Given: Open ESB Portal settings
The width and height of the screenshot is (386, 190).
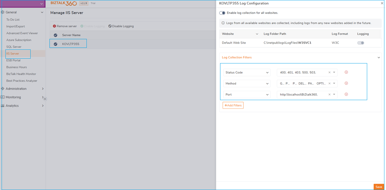Looking at the screenshot, I should pos(13,60).
